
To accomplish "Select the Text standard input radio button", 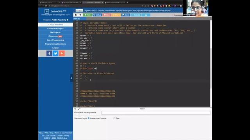I will (x=114, y=118).
